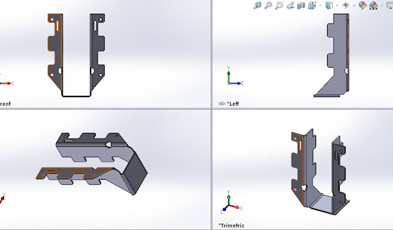393x230 pixels.
Task: Open the Edit Appearance color ball icon
Action: [x=363, y=5]
